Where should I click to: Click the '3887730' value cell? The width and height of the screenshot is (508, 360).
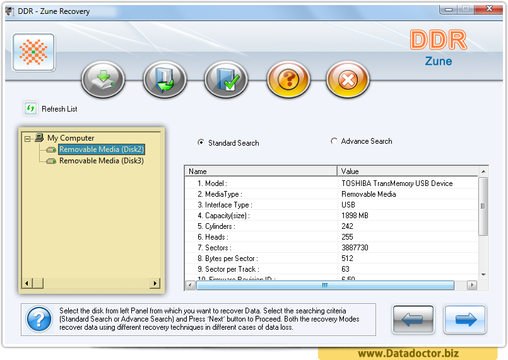tap(355, 247)
